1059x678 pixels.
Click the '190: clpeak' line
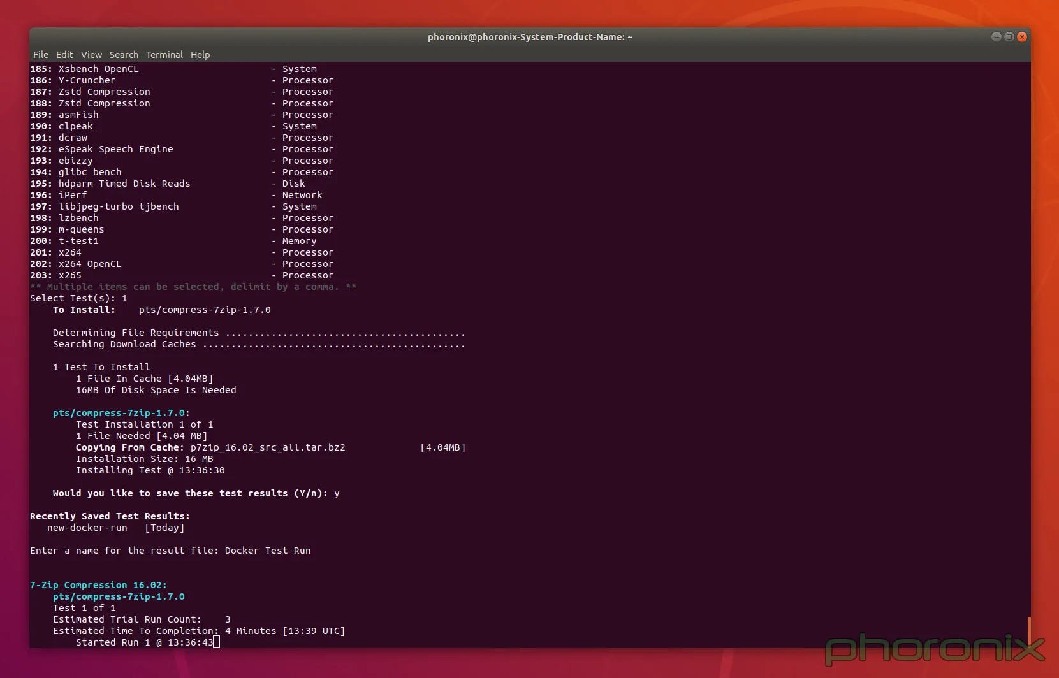[x=173, y=126]
